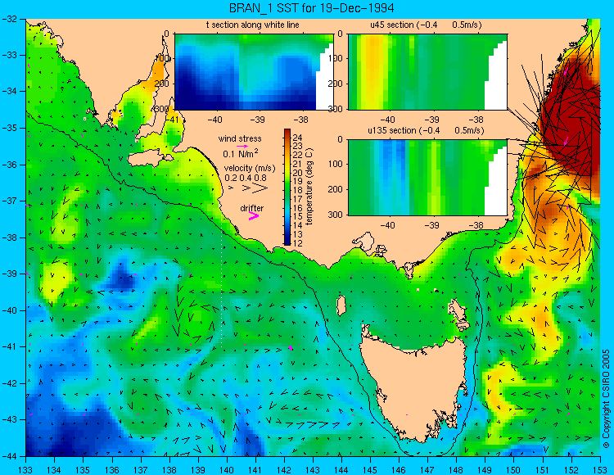Click the largest velocity legend arrowhead

point(260,188)
